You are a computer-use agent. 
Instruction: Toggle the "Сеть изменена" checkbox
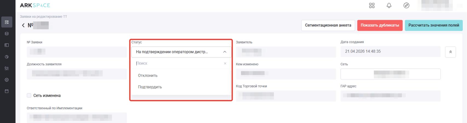click(29, 95)
